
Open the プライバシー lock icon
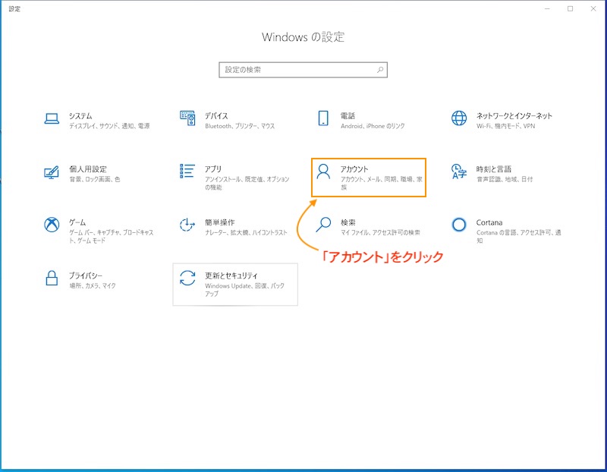(x=52, y=278)
